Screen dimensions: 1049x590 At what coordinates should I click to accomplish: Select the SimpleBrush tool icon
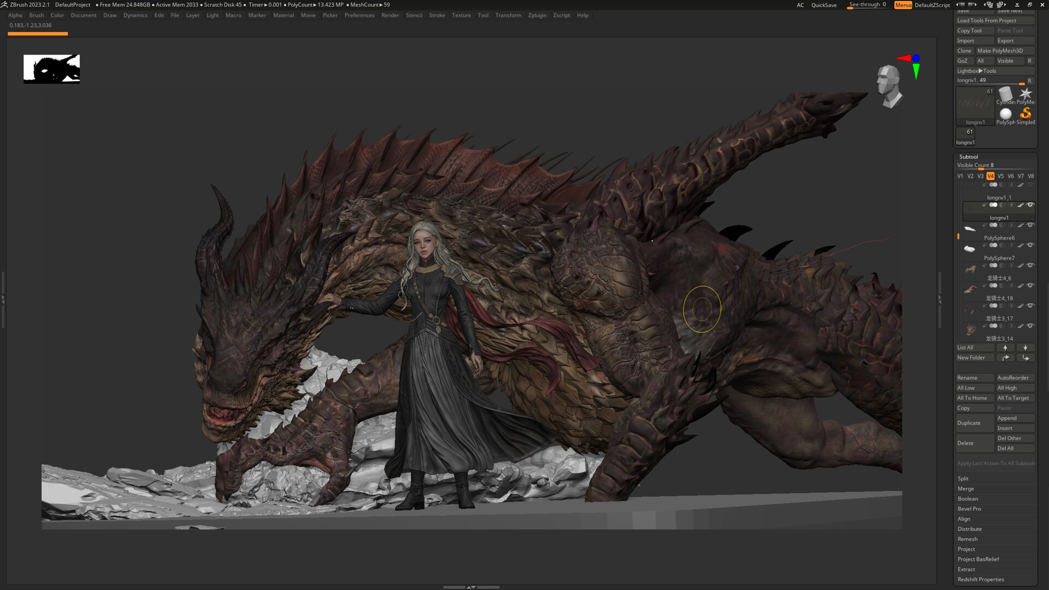point(1026,114)
